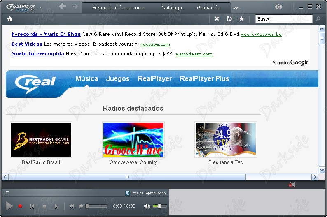Screen dimensions: 327x217
Task: Go to the home page icon
Action: (x=9, y=19)
